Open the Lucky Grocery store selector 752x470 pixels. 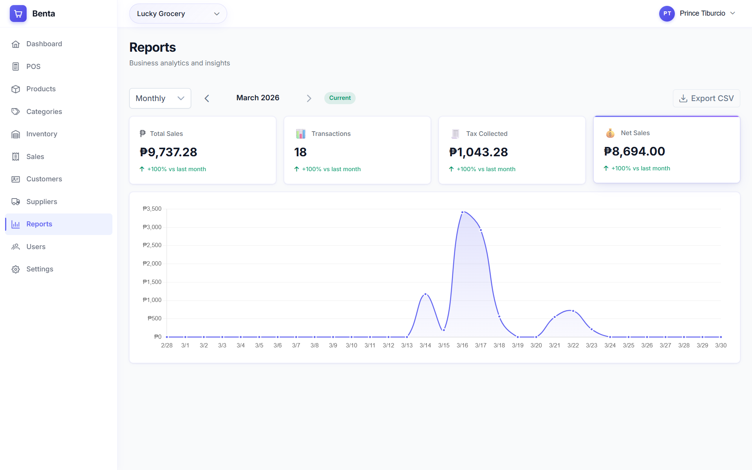[177, 13]
